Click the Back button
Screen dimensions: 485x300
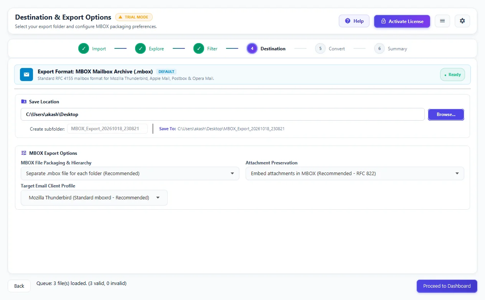(19, 286)
